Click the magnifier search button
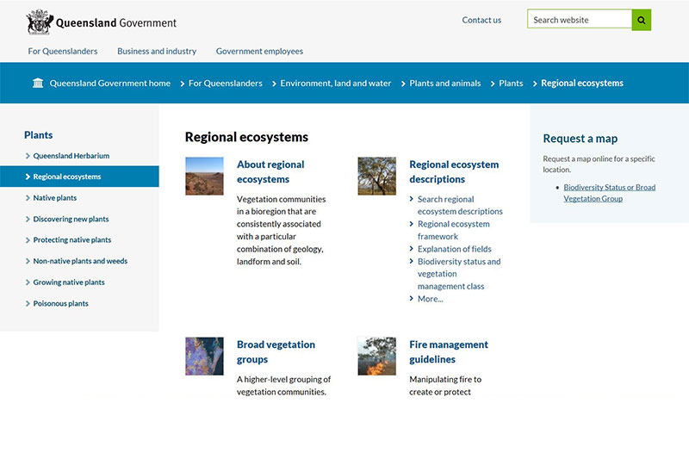689x459 pixels. [641, 20]
